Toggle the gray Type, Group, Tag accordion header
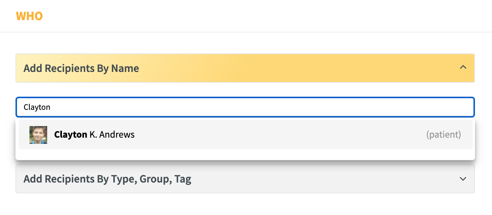This screenshot has width=492, height=215. pyautogui.click(x=245, y=179)
